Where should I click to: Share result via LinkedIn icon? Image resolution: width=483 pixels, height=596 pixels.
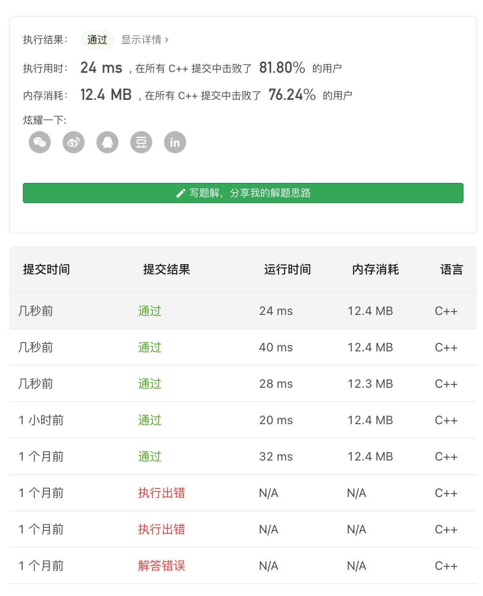pos(175,142)
